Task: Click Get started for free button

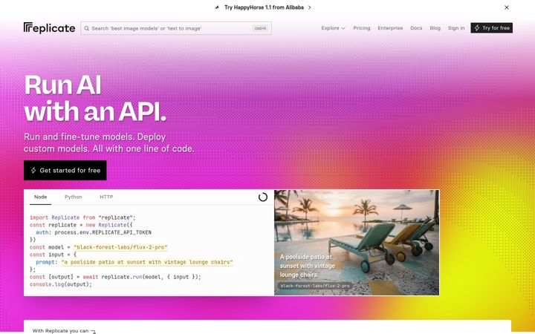Action: click(x=65, y=171)
